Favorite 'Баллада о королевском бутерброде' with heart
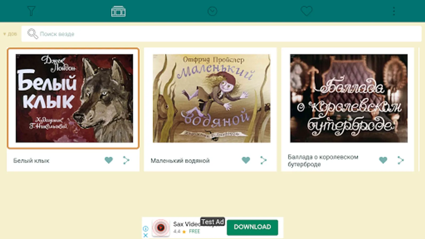Screen dimensions: 425x239 pos(383,160)
